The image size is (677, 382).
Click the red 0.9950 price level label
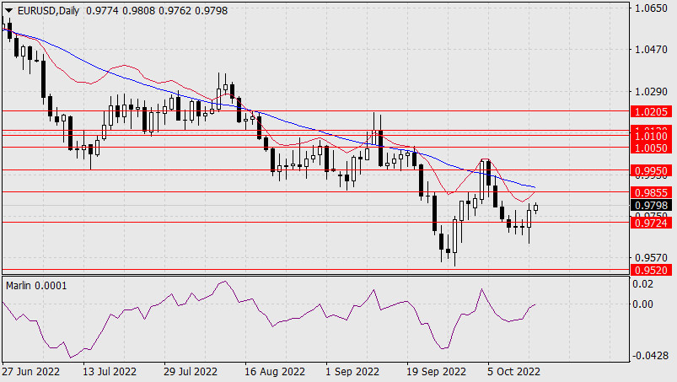[651, 171]
